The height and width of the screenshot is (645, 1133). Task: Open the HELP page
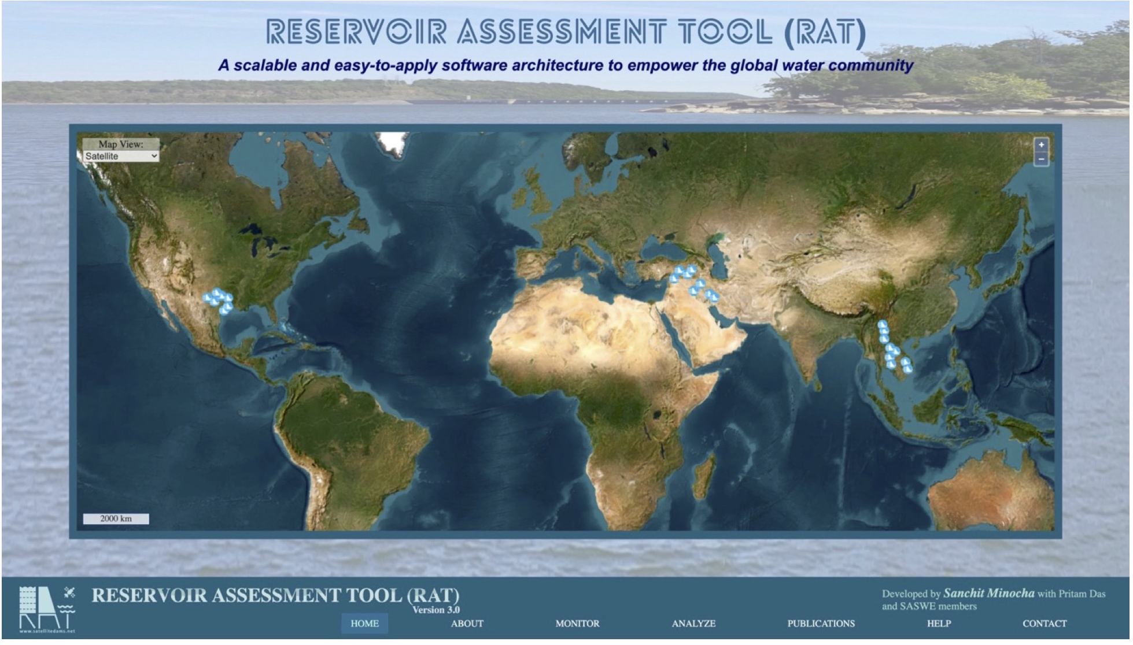tap(940, 625)
